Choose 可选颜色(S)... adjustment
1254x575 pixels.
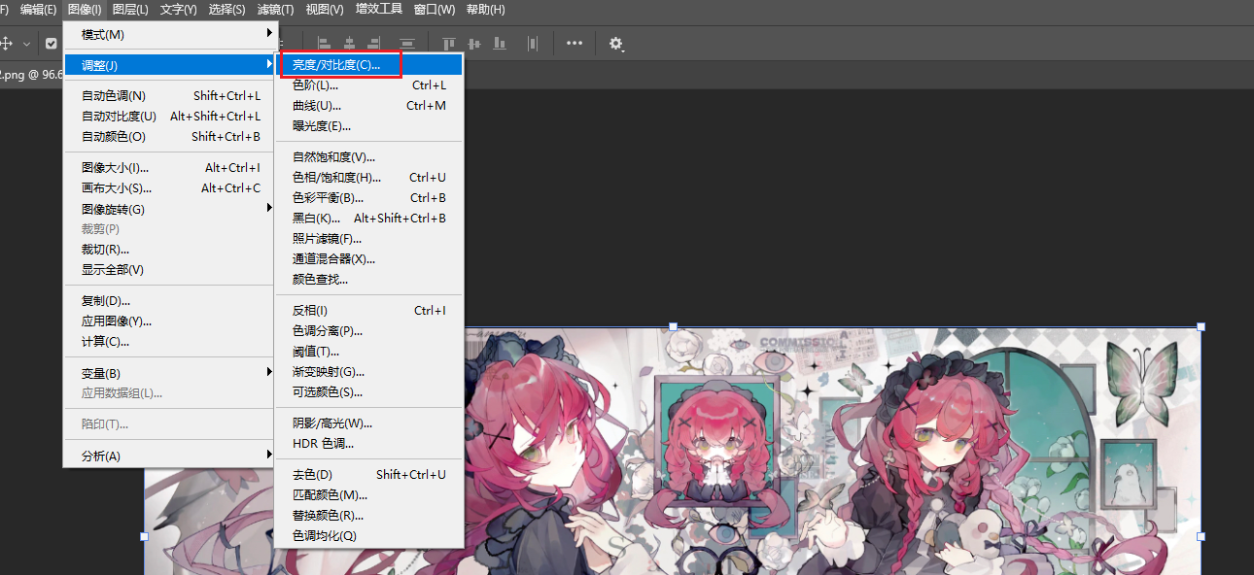point(369,392)
